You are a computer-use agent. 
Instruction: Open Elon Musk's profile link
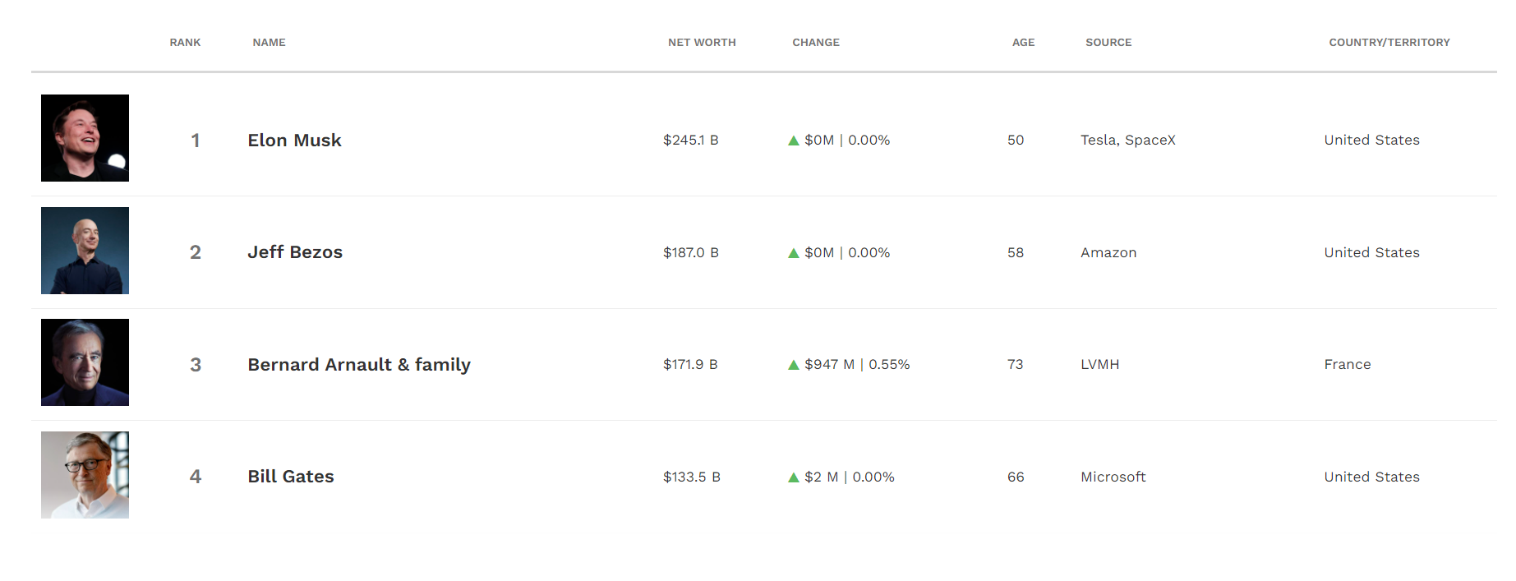click(294, 141)
